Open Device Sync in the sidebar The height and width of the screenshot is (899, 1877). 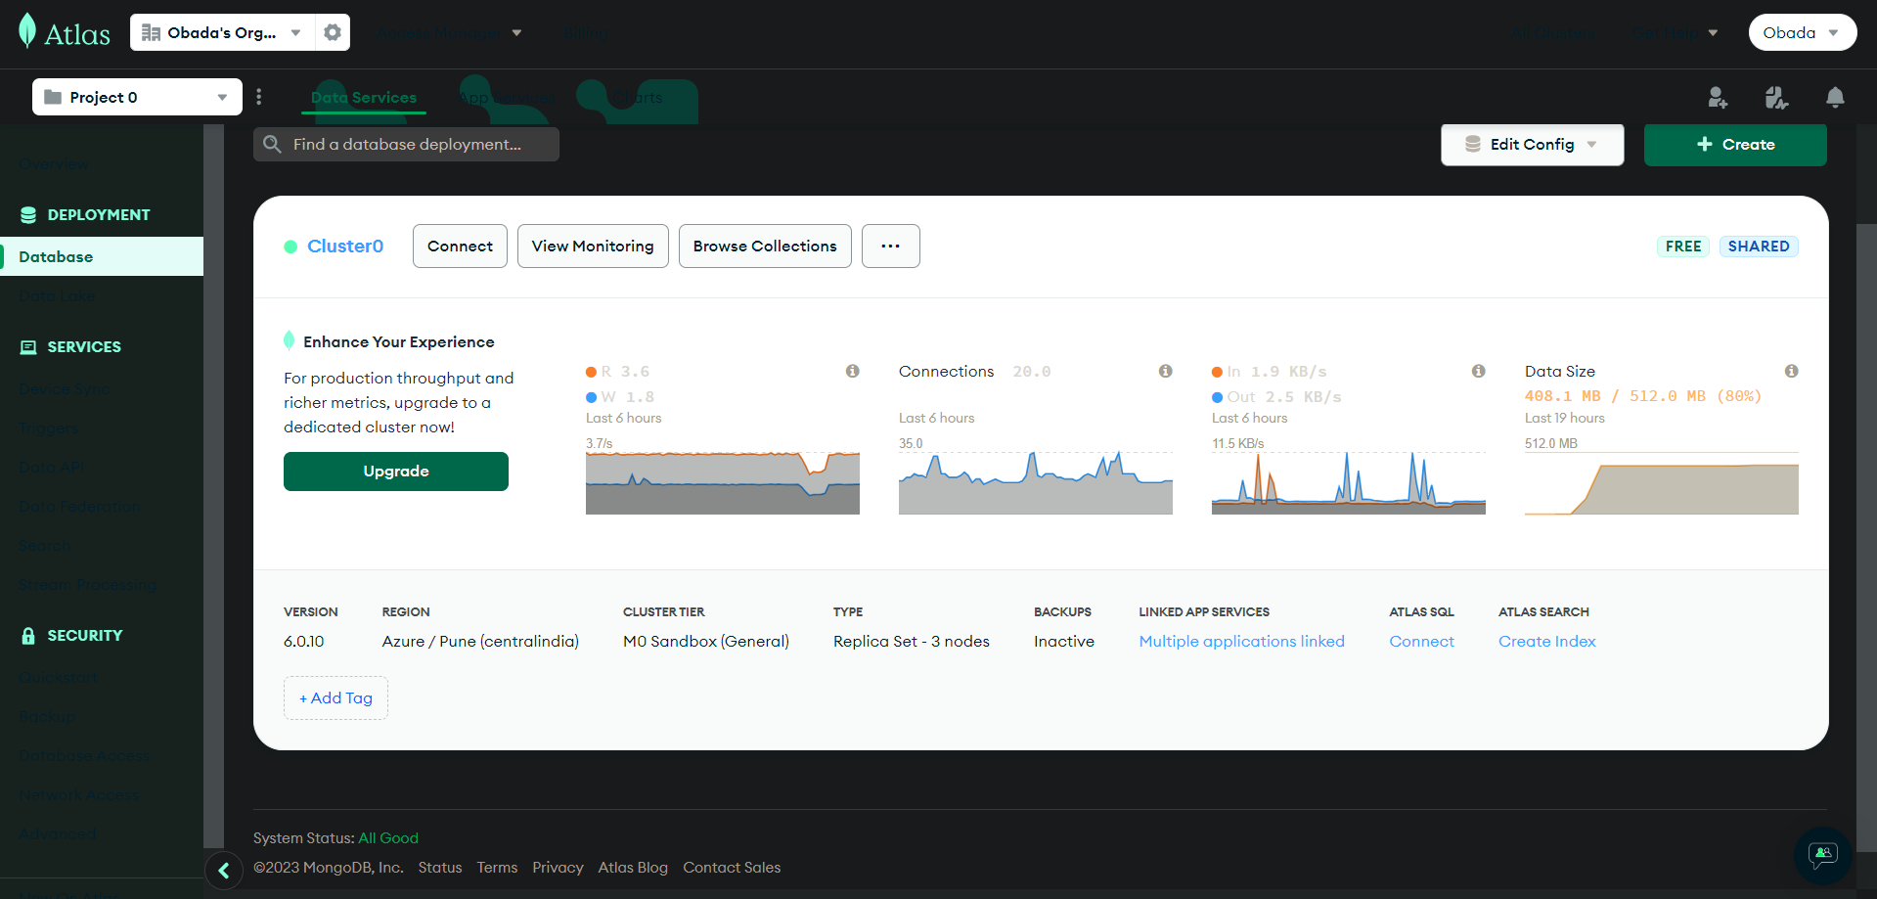pyautogui.click(x=65, y=389)
